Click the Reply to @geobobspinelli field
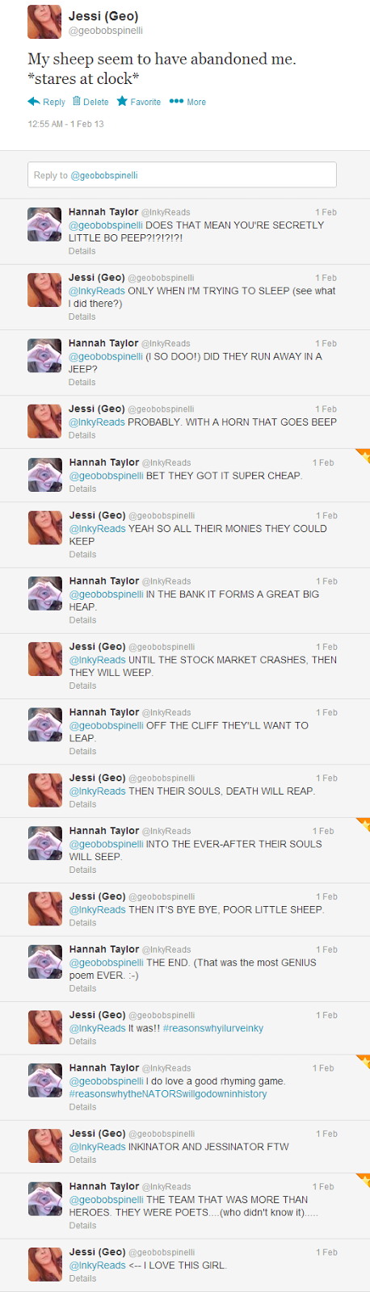 [182, 175]
